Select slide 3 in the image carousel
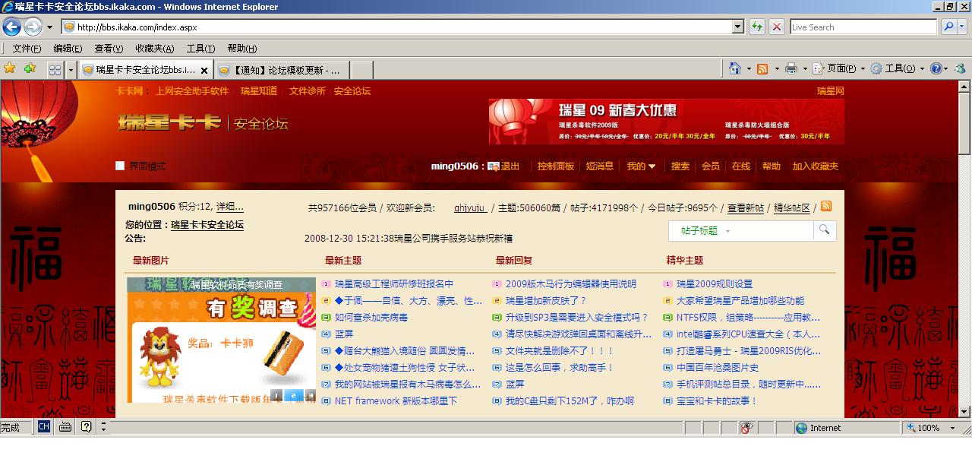 click(311, 395)
